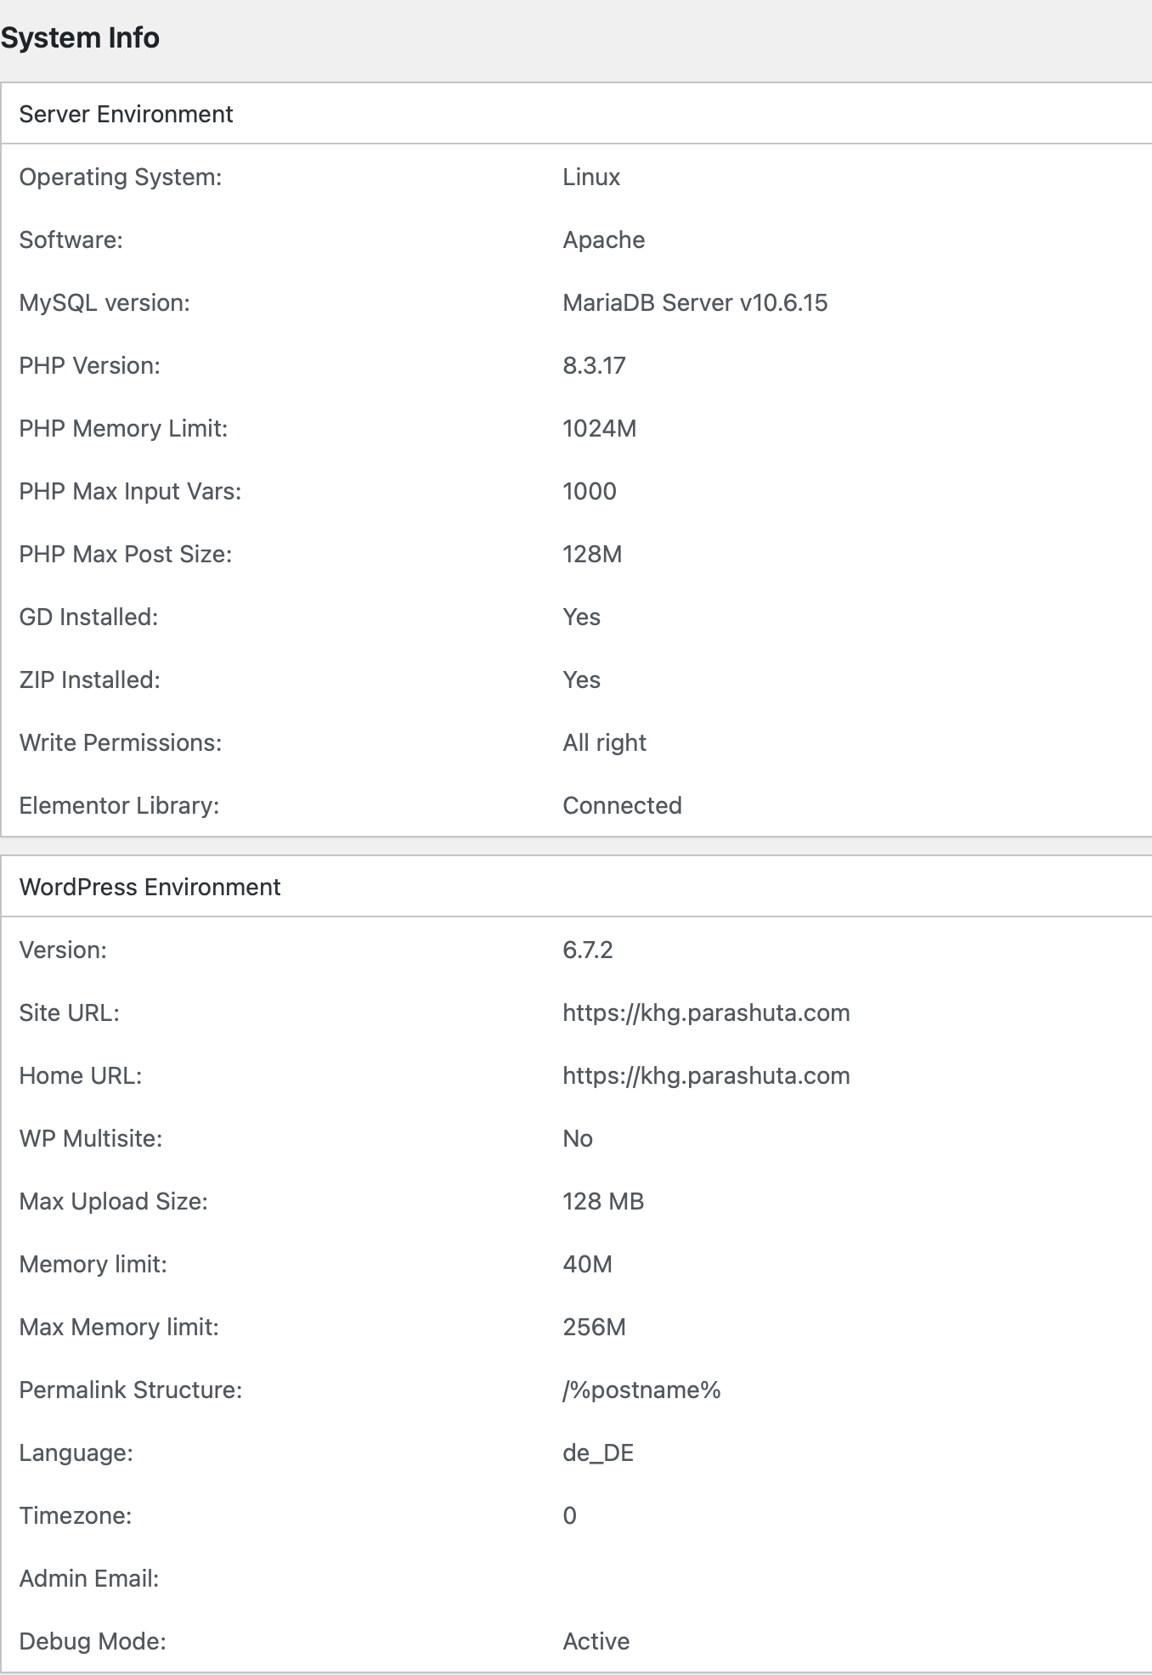This screenshot has width=1152, height=1675.
Task: Select the PHP Memory Limit 1024M value
Action: [599, 428]
